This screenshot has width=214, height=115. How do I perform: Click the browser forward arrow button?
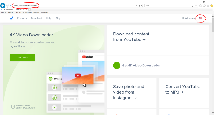7,6
